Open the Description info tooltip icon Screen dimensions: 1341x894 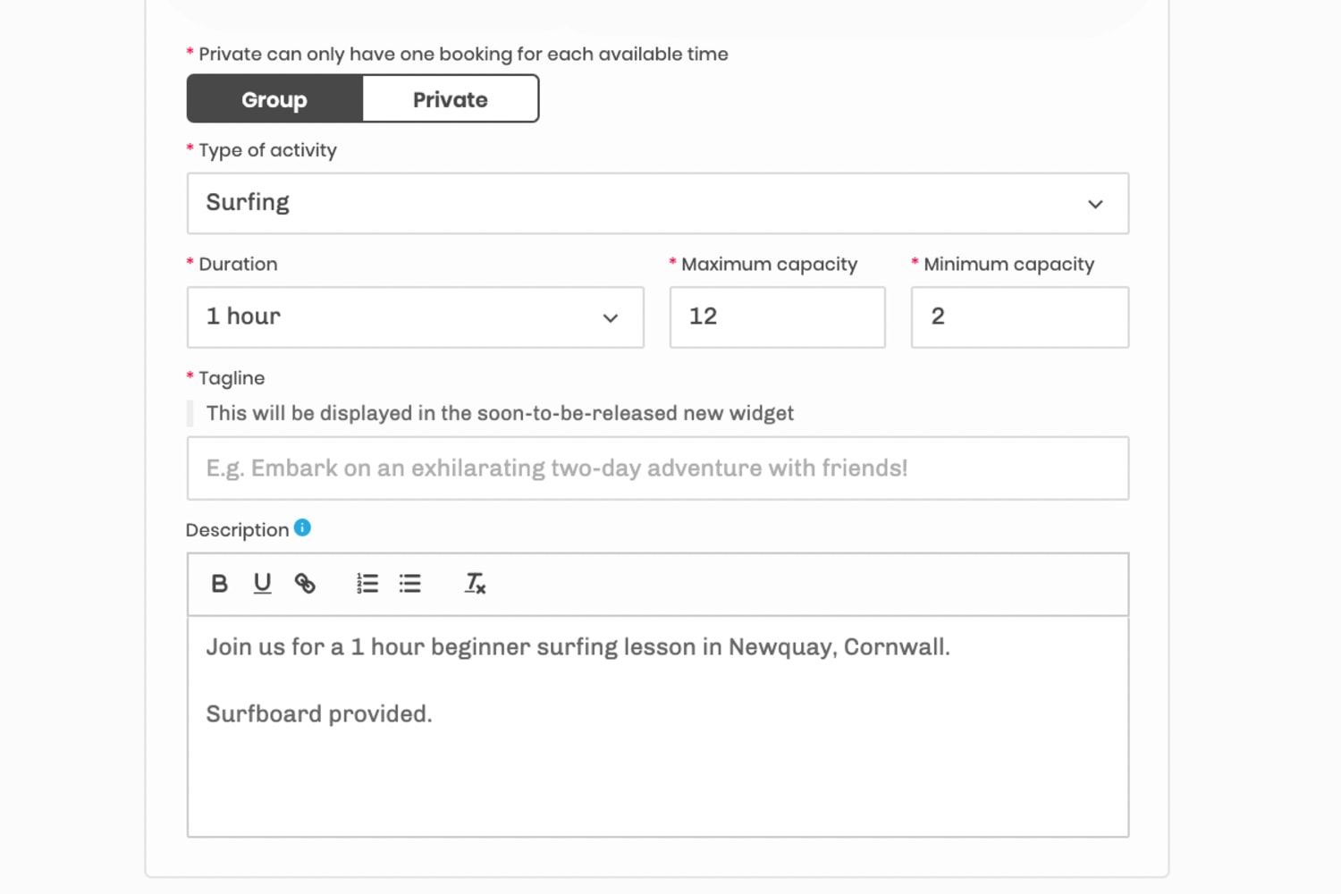(x=302, y=527)
